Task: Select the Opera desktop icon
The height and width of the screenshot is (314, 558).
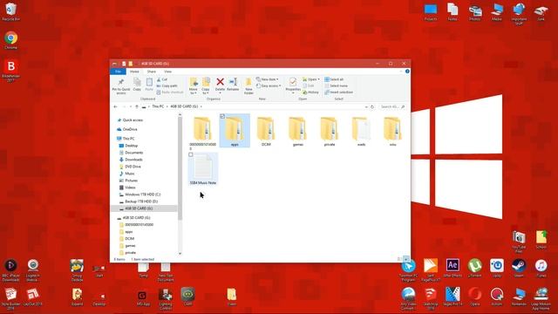Action: (x=474, y=297)
